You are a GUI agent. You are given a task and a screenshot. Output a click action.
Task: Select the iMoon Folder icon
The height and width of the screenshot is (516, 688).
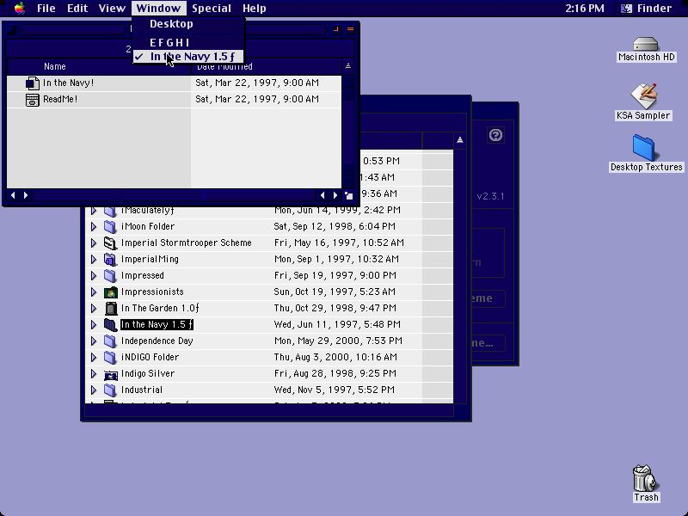111,227
